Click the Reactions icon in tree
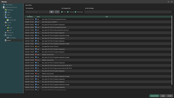This screenshot has width=174, height=98. 6,35
